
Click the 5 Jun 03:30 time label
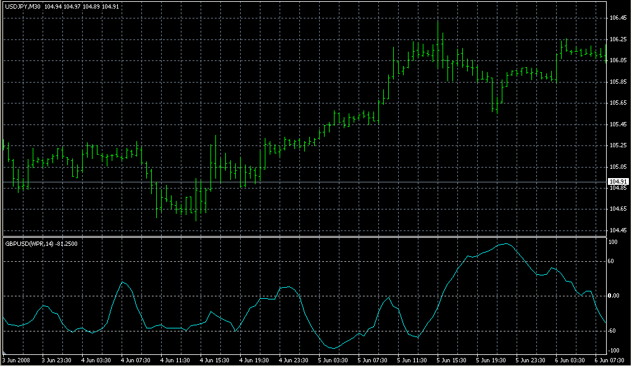pyautogui.click(x=333, y=360)
